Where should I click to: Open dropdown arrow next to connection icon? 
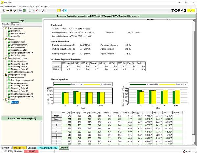pos(46,10)
